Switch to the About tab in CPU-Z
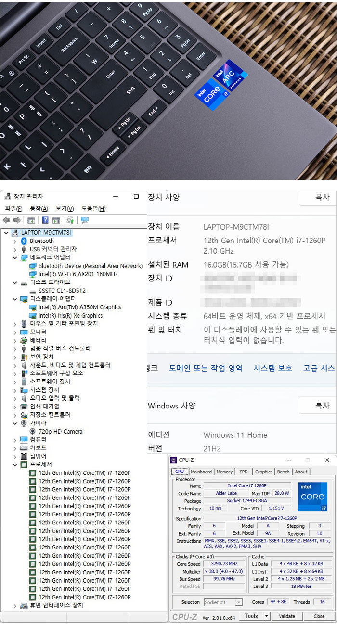This screenshot has height=625, width=337. click(301, 472)
